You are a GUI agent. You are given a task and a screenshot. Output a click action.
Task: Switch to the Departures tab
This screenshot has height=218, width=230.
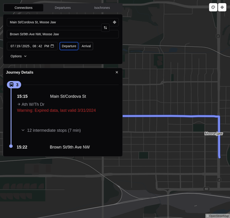63,7
